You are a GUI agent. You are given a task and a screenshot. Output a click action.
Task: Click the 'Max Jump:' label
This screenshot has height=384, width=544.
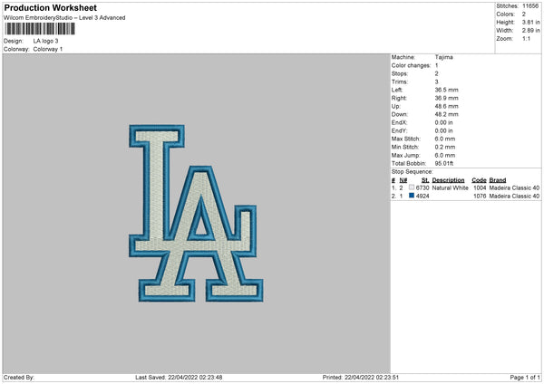(x=406, y=155)
